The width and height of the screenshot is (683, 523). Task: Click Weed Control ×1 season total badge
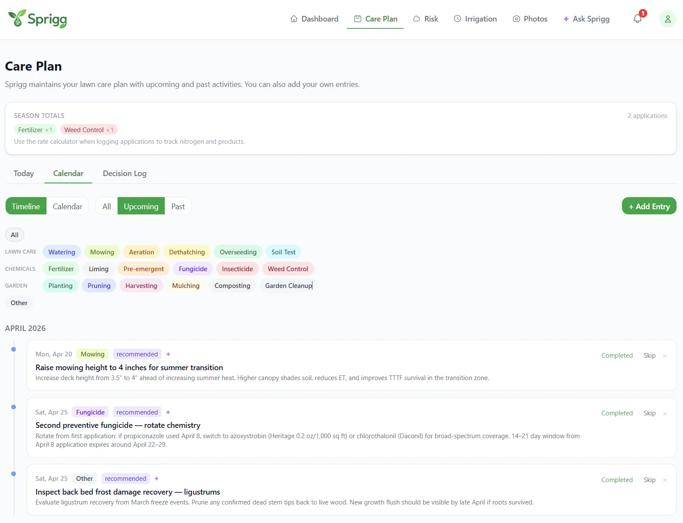pyautogui.click(x=89, y=130)
